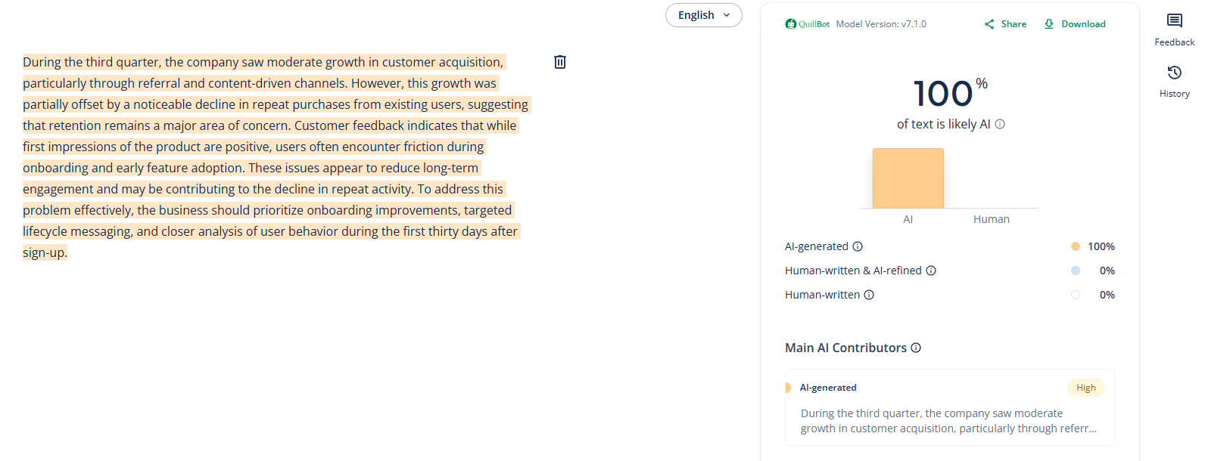Open the History clock icon
The height and width of the screenshot is (461, 1205).
(1174, 73)
